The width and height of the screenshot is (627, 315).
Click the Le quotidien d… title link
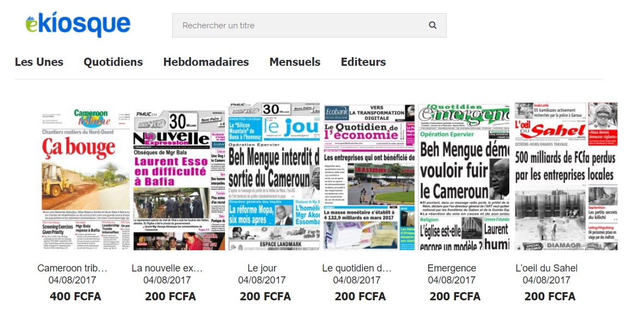coord(357,268)
